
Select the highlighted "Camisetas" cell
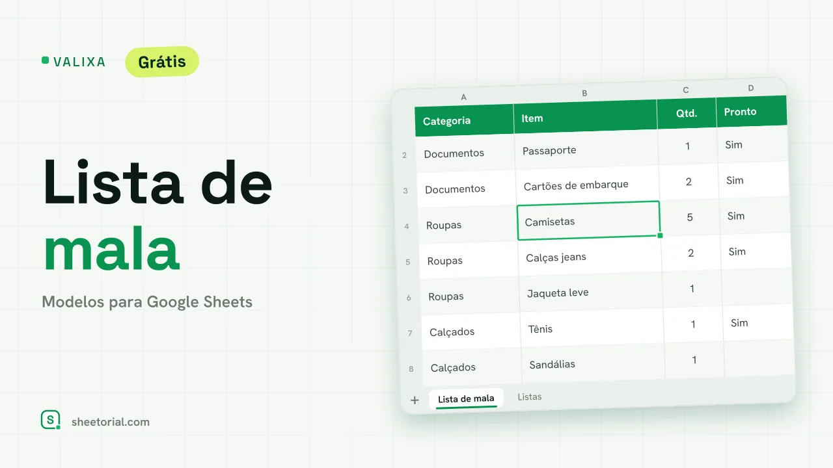pyautogui.click(x=589, y=220)
